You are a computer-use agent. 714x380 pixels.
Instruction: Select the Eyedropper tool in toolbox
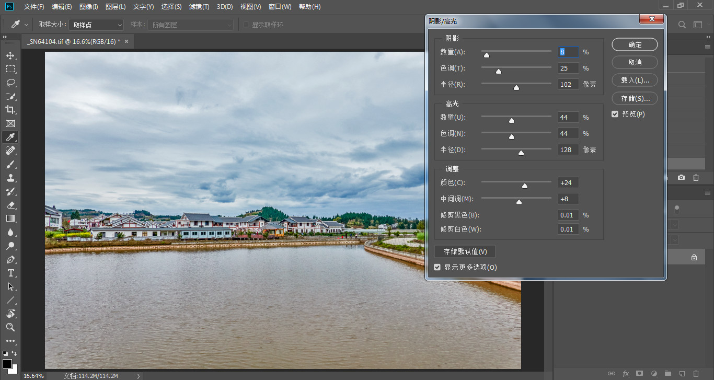tap(10, 137)
